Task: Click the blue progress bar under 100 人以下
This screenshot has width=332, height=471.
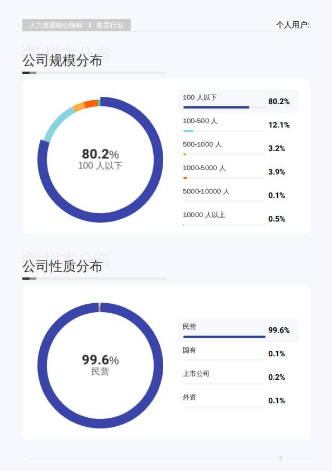Action: tap(216, 107)
